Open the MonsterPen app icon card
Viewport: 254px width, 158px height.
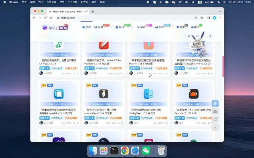pyautogui.click(x=104, y=94)
